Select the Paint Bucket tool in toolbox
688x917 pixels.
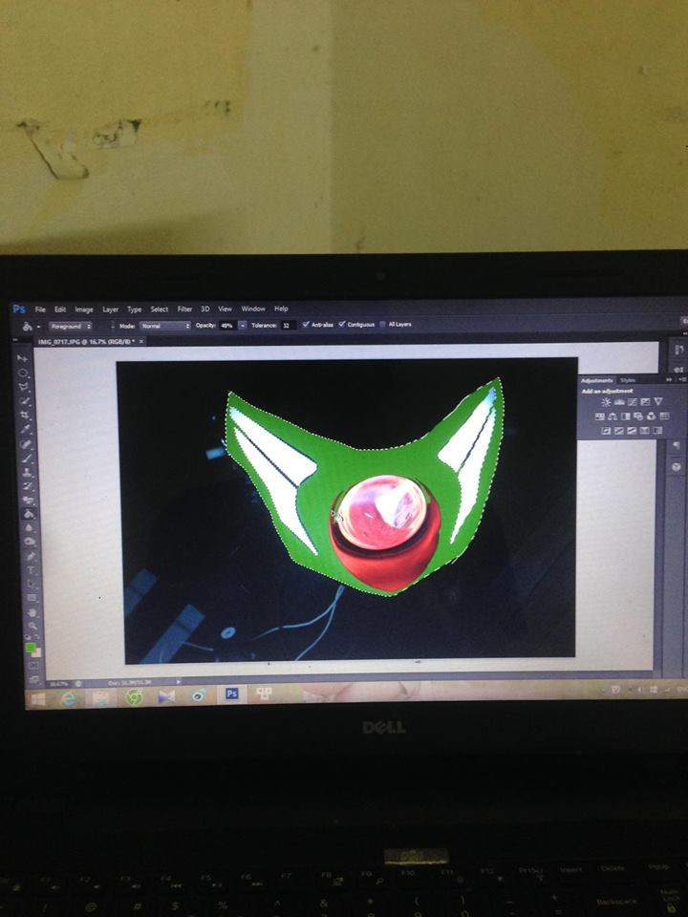[x=29, y=513]
